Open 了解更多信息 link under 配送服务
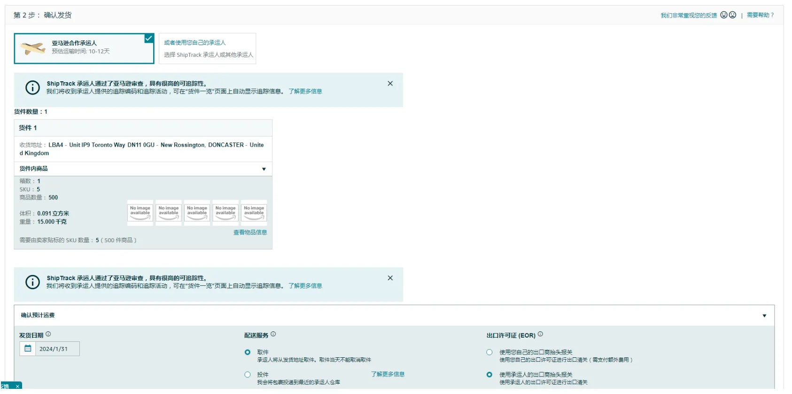The width and height of the screenshot is (792, 394). click(388, 374)
